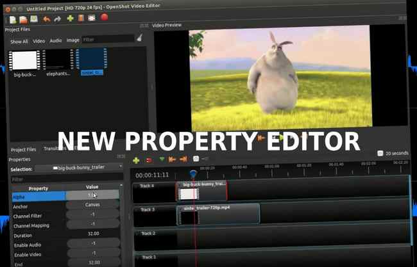Click the Channel Mapping property label
The image size is (417, 267).
click(31, 226)
